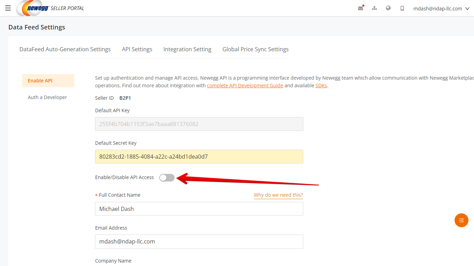This screenshot has height=266, width=474.
Task: Click the orange floating list button
Action: tap(462, 220)
